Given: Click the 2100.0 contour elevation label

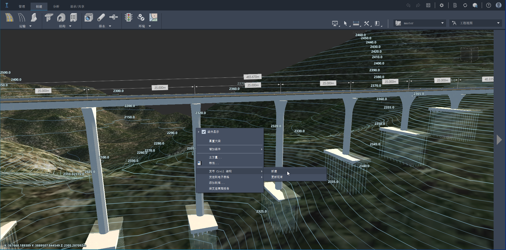Looking at the screenshot, I should [104, 157].
